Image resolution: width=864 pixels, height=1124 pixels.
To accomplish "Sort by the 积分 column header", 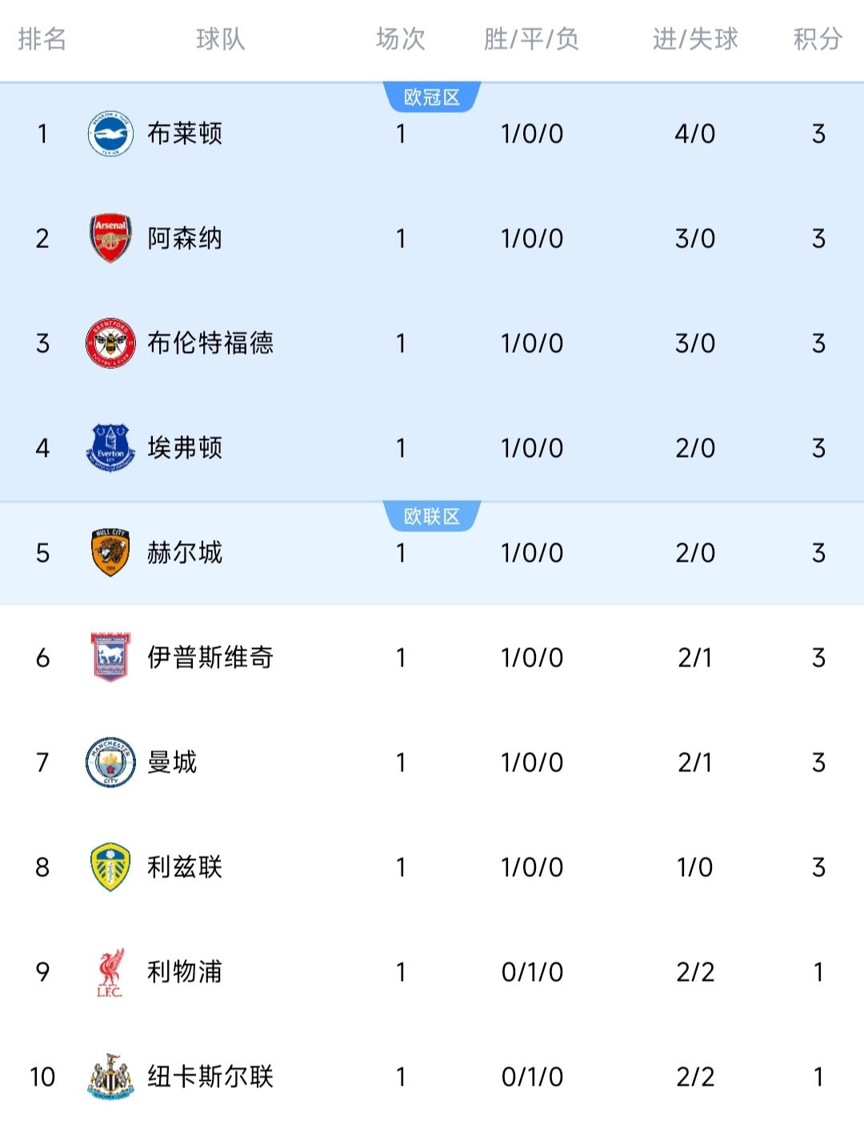I will pyautogui.click(x=818, y=38).
